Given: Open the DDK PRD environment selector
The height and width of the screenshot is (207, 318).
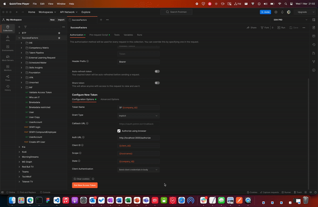Looking at the screenshot, I should tap(291, 20).
